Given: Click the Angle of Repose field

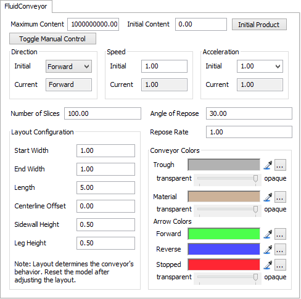Looking at the screenshot, I should tap(249, 113).
